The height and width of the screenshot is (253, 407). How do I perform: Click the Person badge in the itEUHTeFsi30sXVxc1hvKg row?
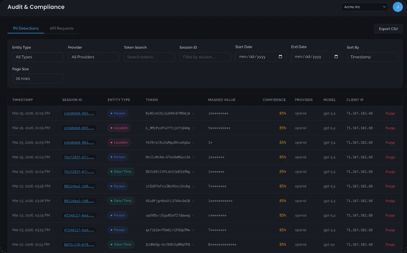pos(118,186)
